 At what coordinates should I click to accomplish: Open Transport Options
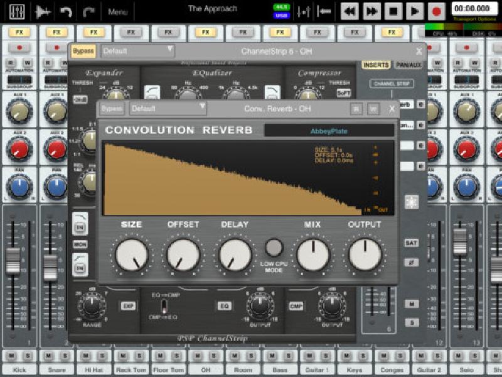tap(474, 19)
